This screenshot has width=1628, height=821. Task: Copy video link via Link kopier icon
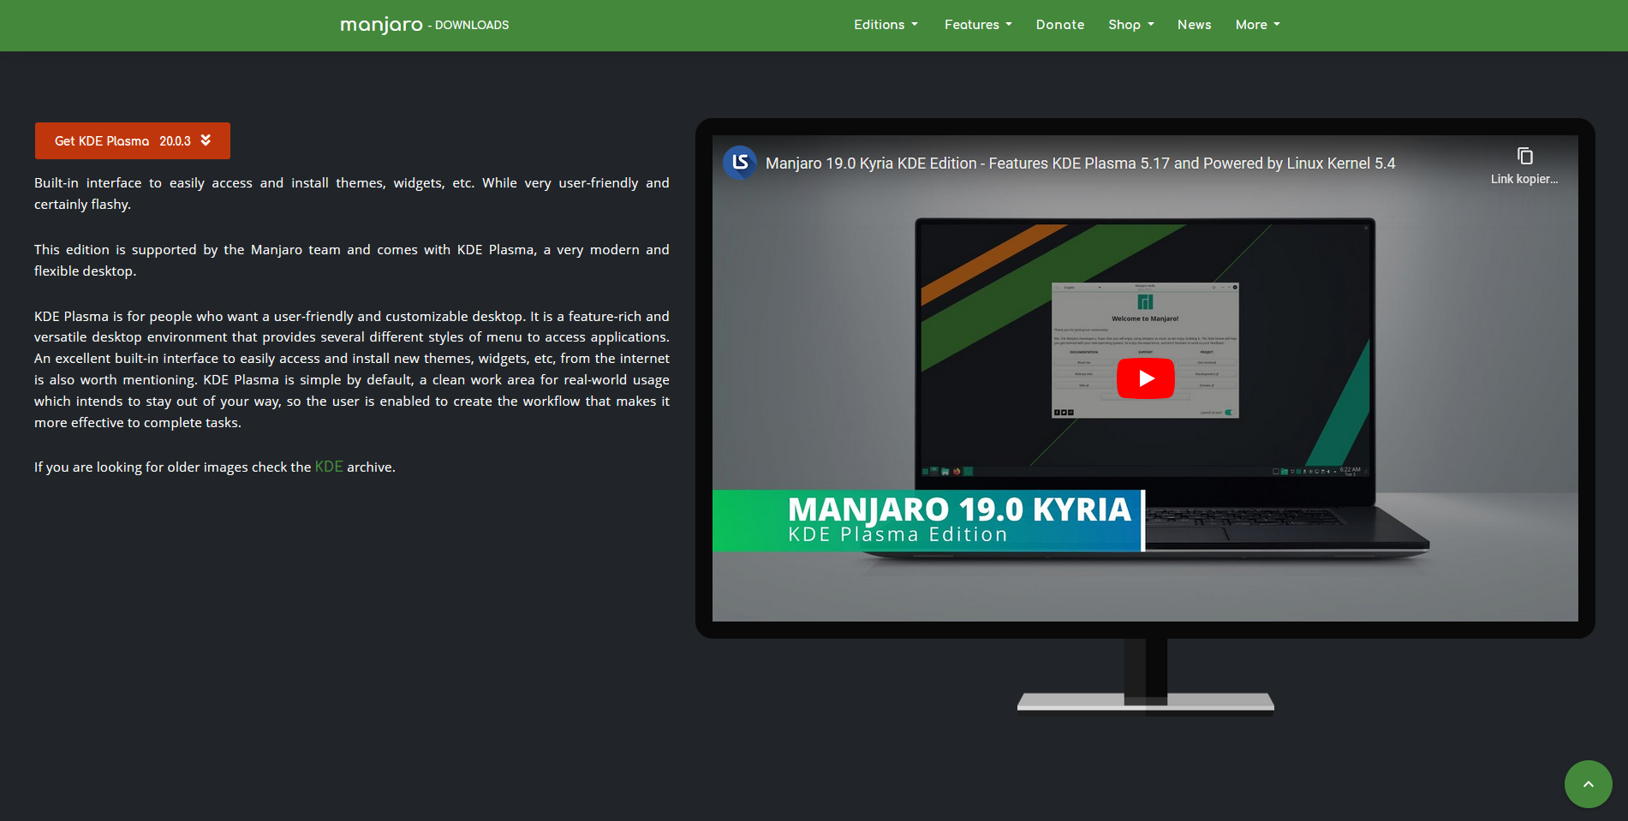[1524, 165]
